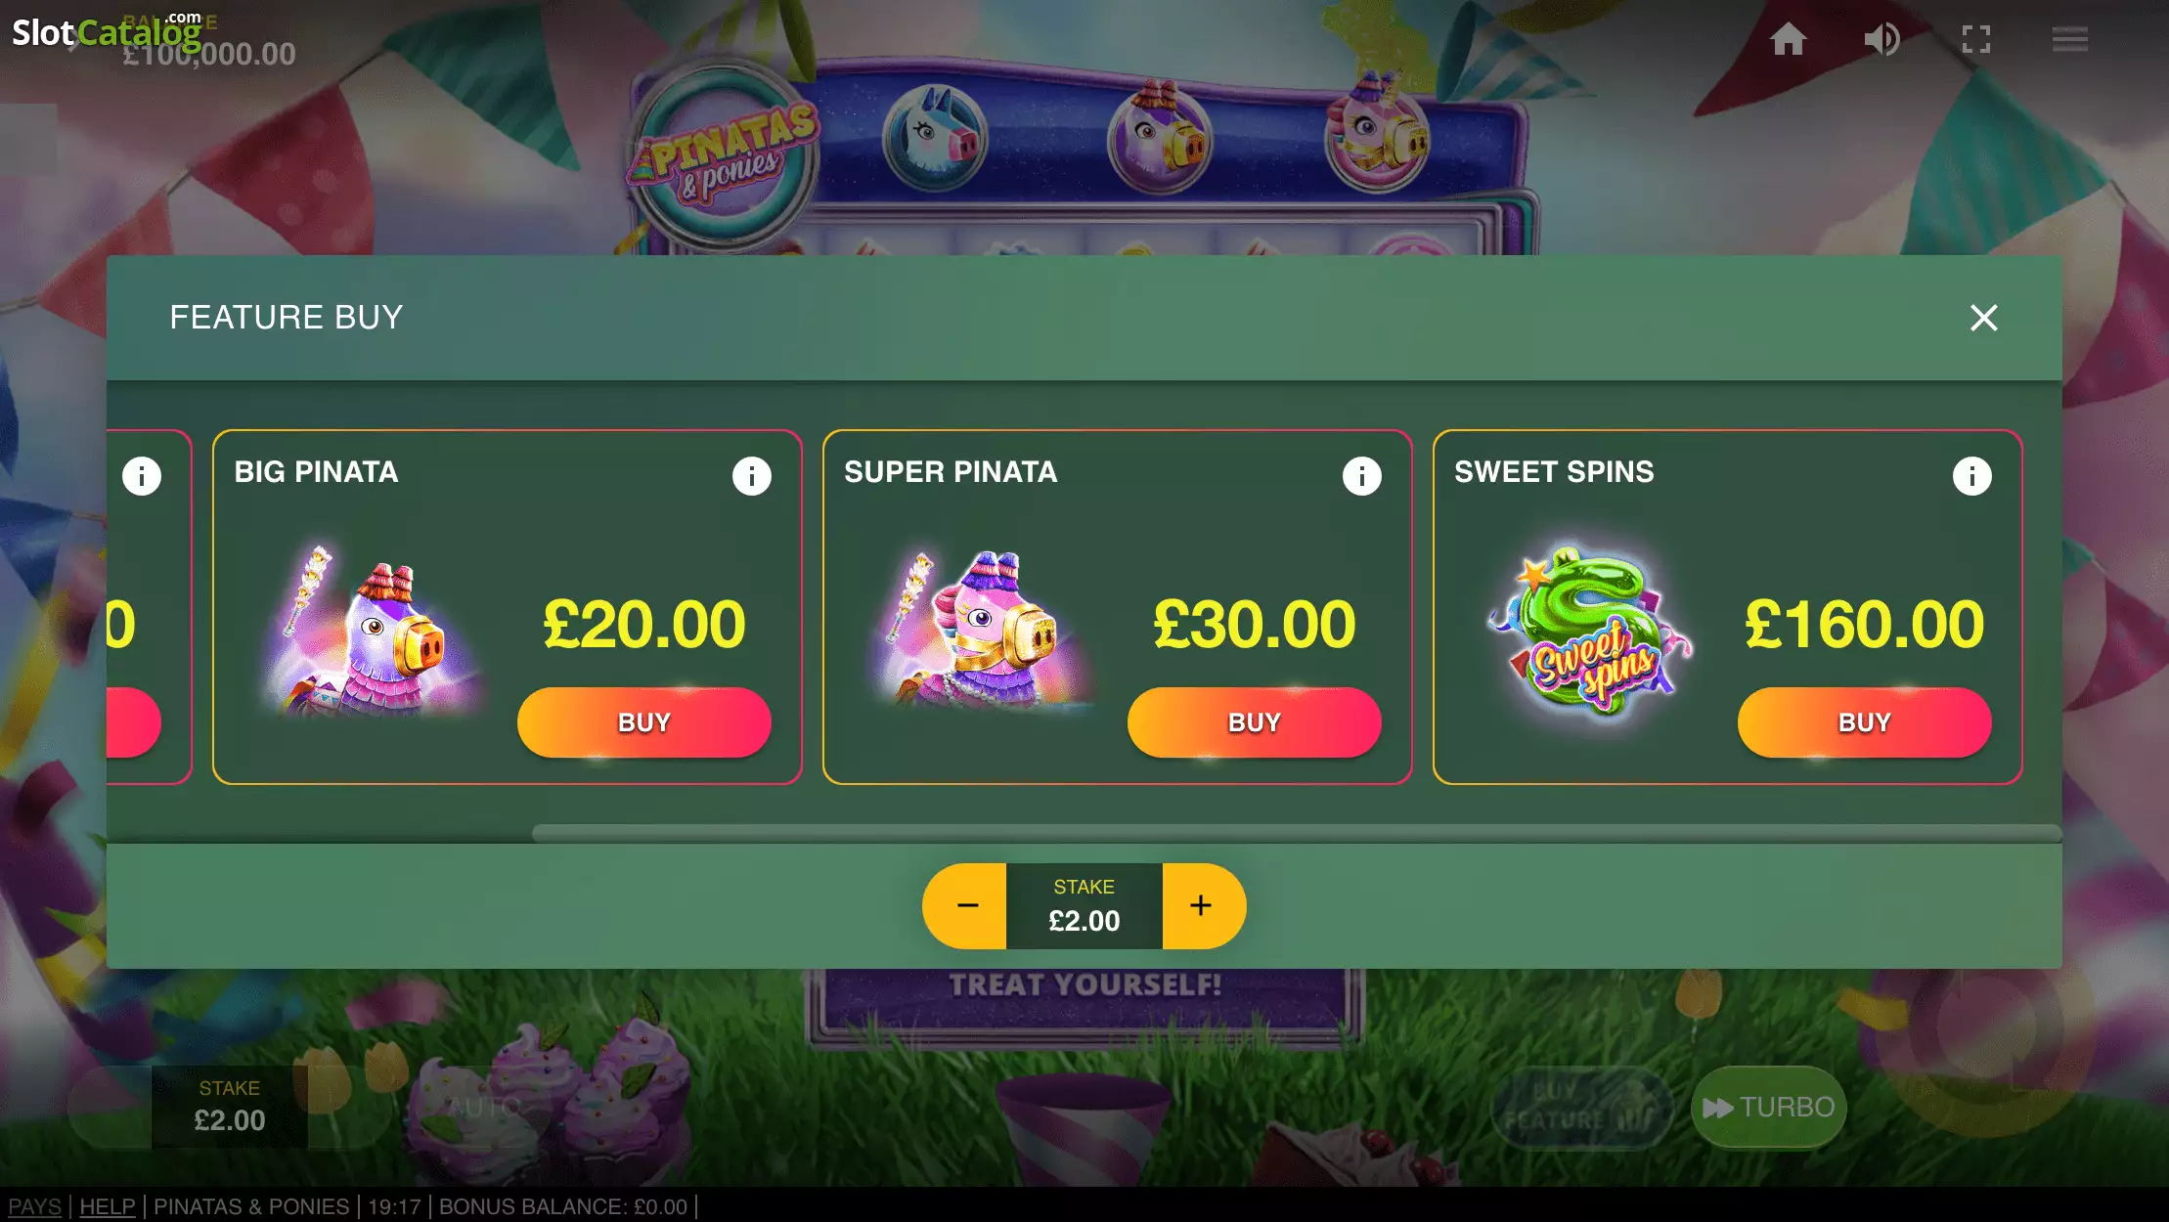
Task: Buy the Super Pinata for £30.00
Action: click(x=1255, y=722)
